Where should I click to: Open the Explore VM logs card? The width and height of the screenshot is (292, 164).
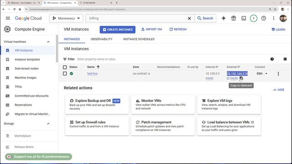tap(229, 104)
